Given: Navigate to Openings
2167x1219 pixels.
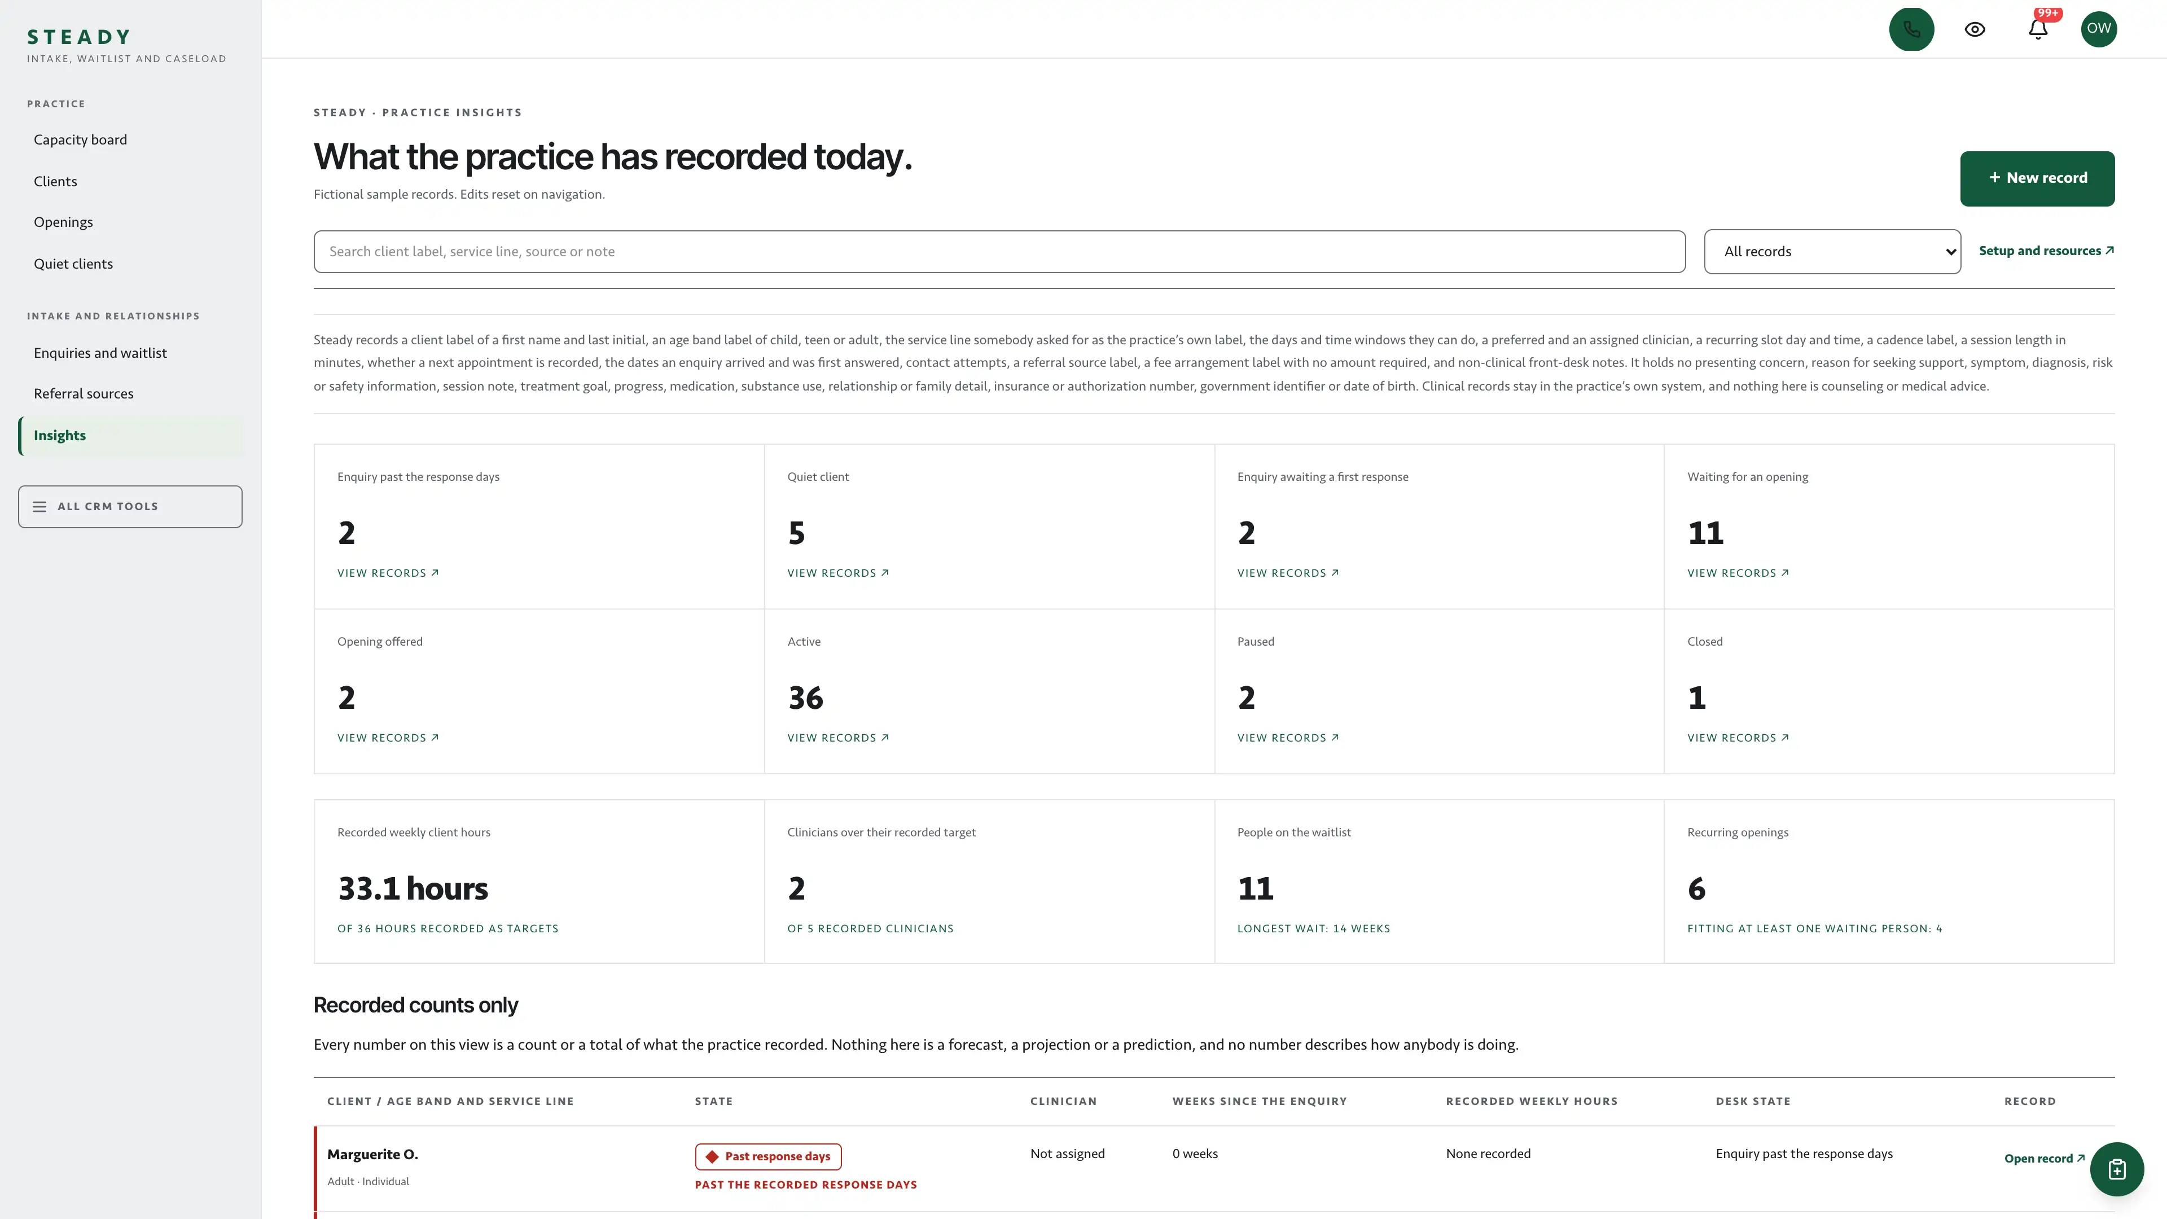Looking at the screenshot, I should pyautogui.click(x=63, y=222).
